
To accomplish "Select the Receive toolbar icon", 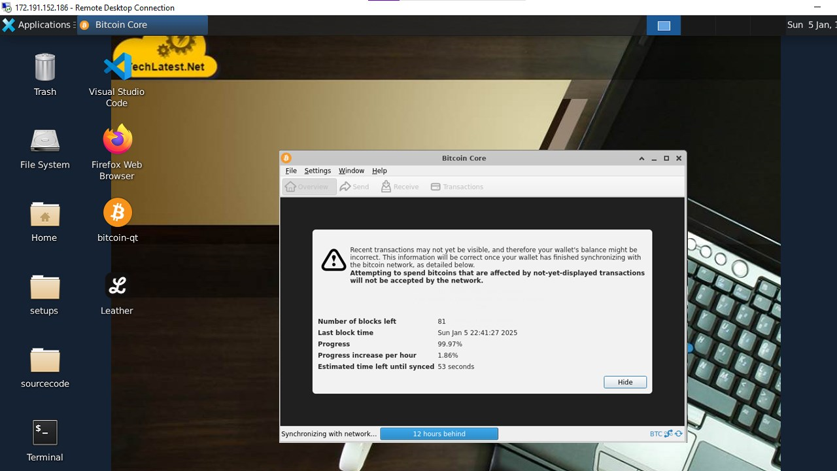I will click(400, 187).
